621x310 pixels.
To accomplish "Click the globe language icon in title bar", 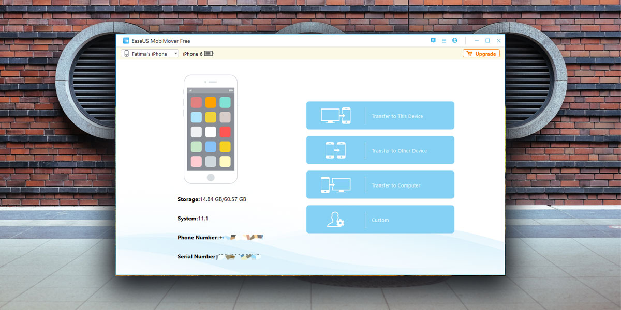I will 454,41.
